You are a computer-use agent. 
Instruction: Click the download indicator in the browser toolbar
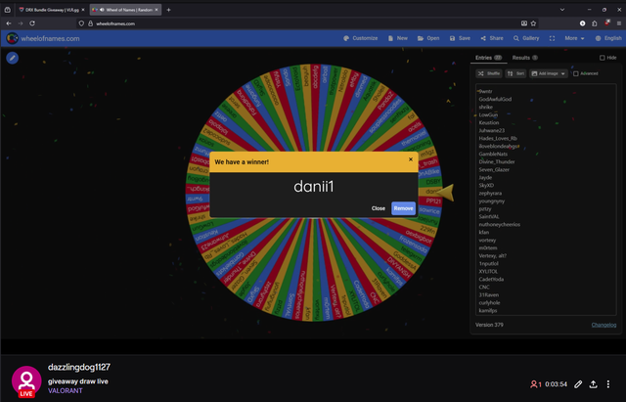coord(583,23)
